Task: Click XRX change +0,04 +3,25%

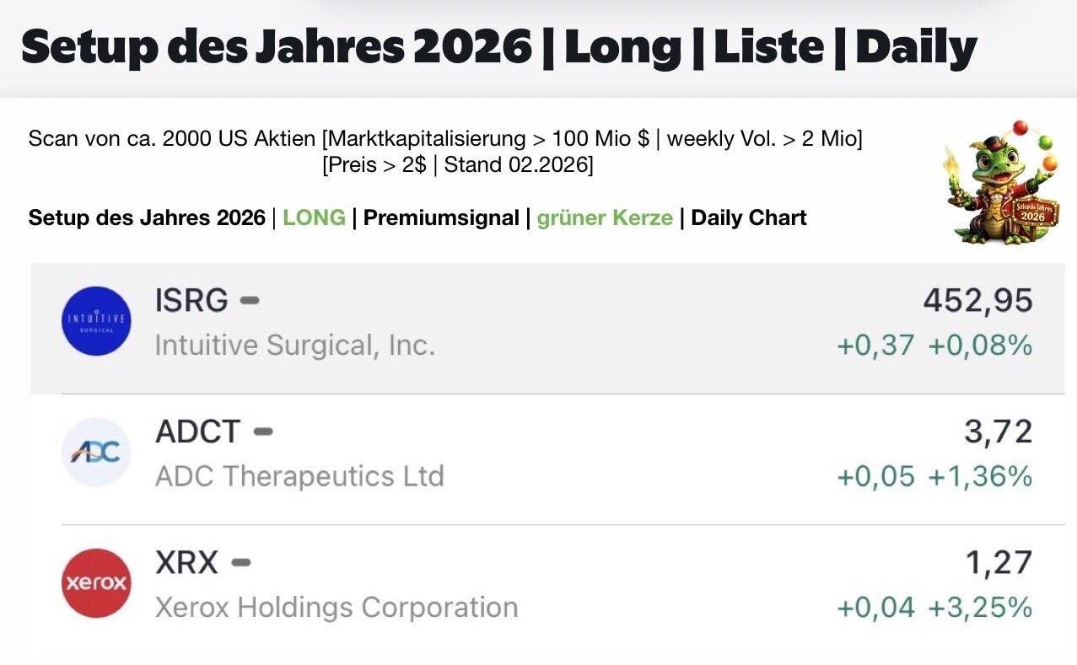Action: coord(934,607)
